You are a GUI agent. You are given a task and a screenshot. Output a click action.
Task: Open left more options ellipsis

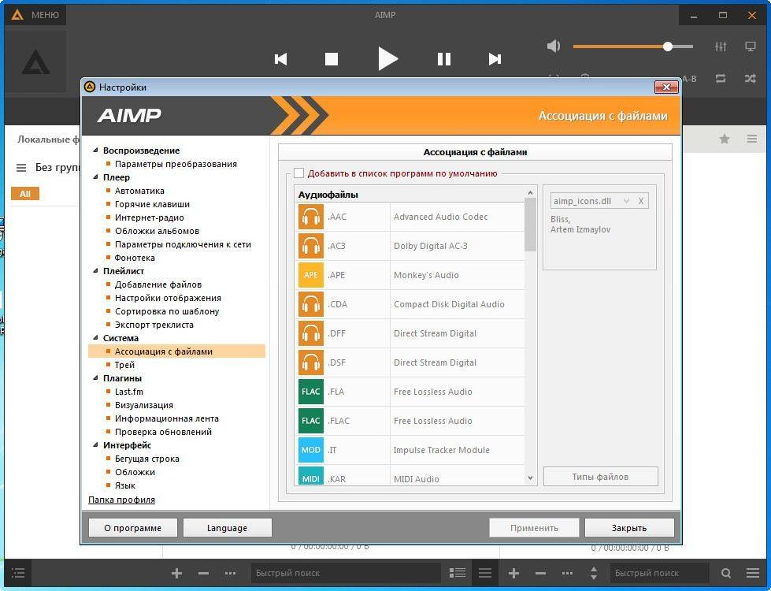pyautogui.click(x=230, y=573)
